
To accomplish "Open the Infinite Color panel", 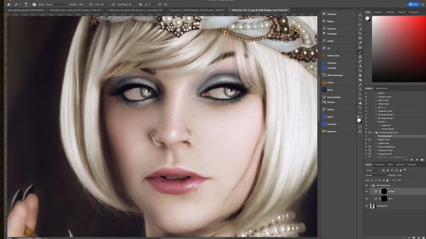I will pyautogui.click(x=331, y=56).
